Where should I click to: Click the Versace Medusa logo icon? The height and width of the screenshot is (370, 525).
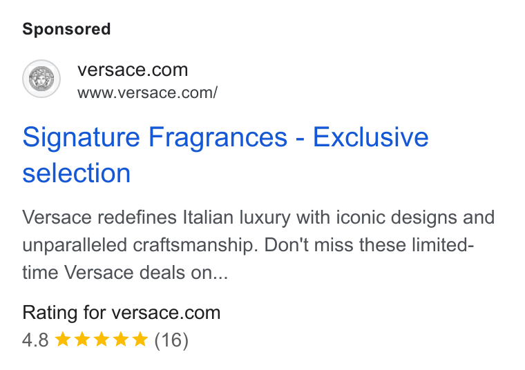click(41, 79)
